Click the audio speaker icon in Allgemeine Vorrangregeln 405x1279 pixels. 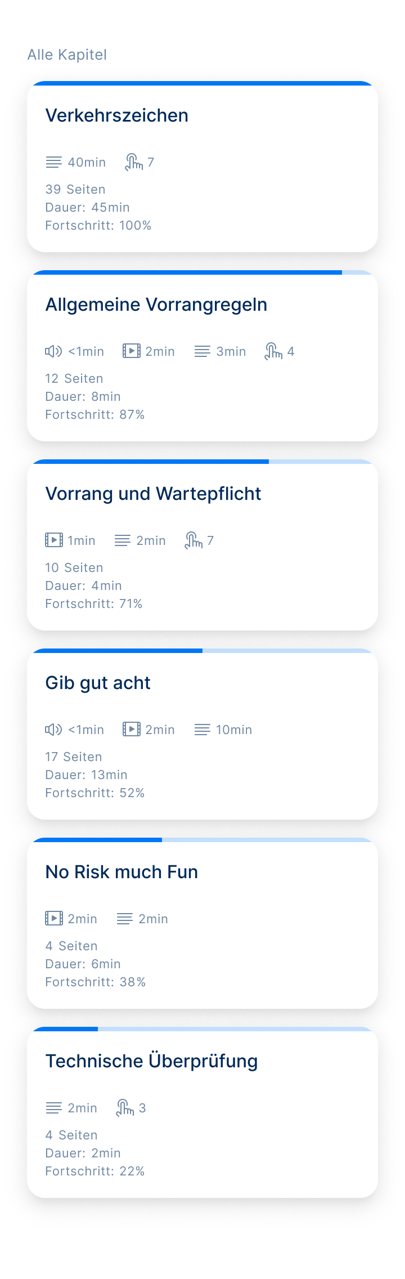53,351
